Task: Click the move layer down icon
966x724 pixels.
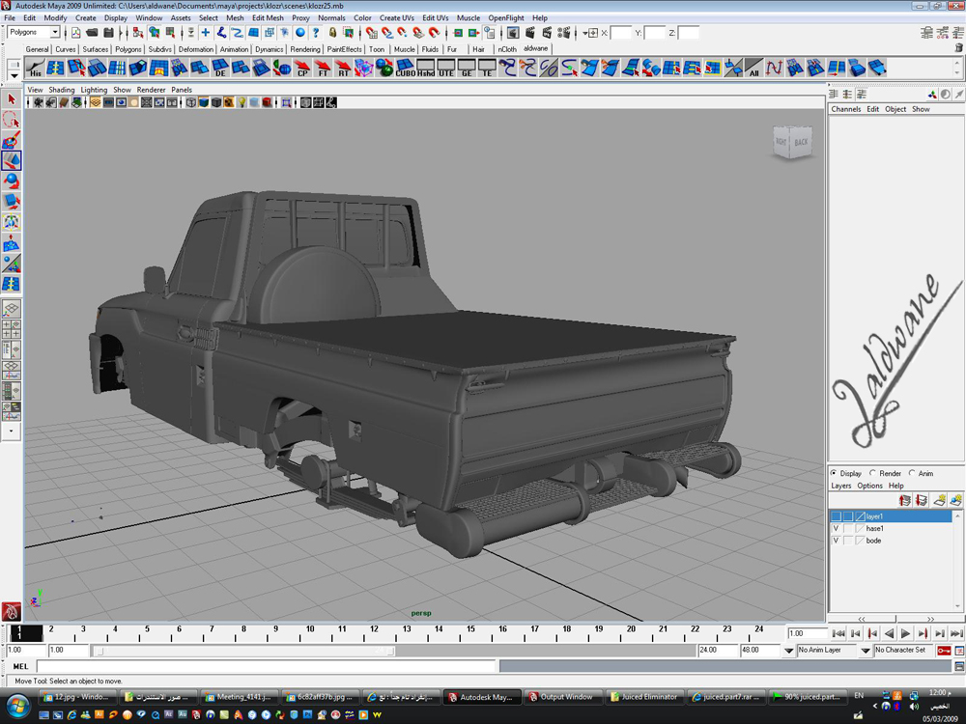Action: point(921,500)
